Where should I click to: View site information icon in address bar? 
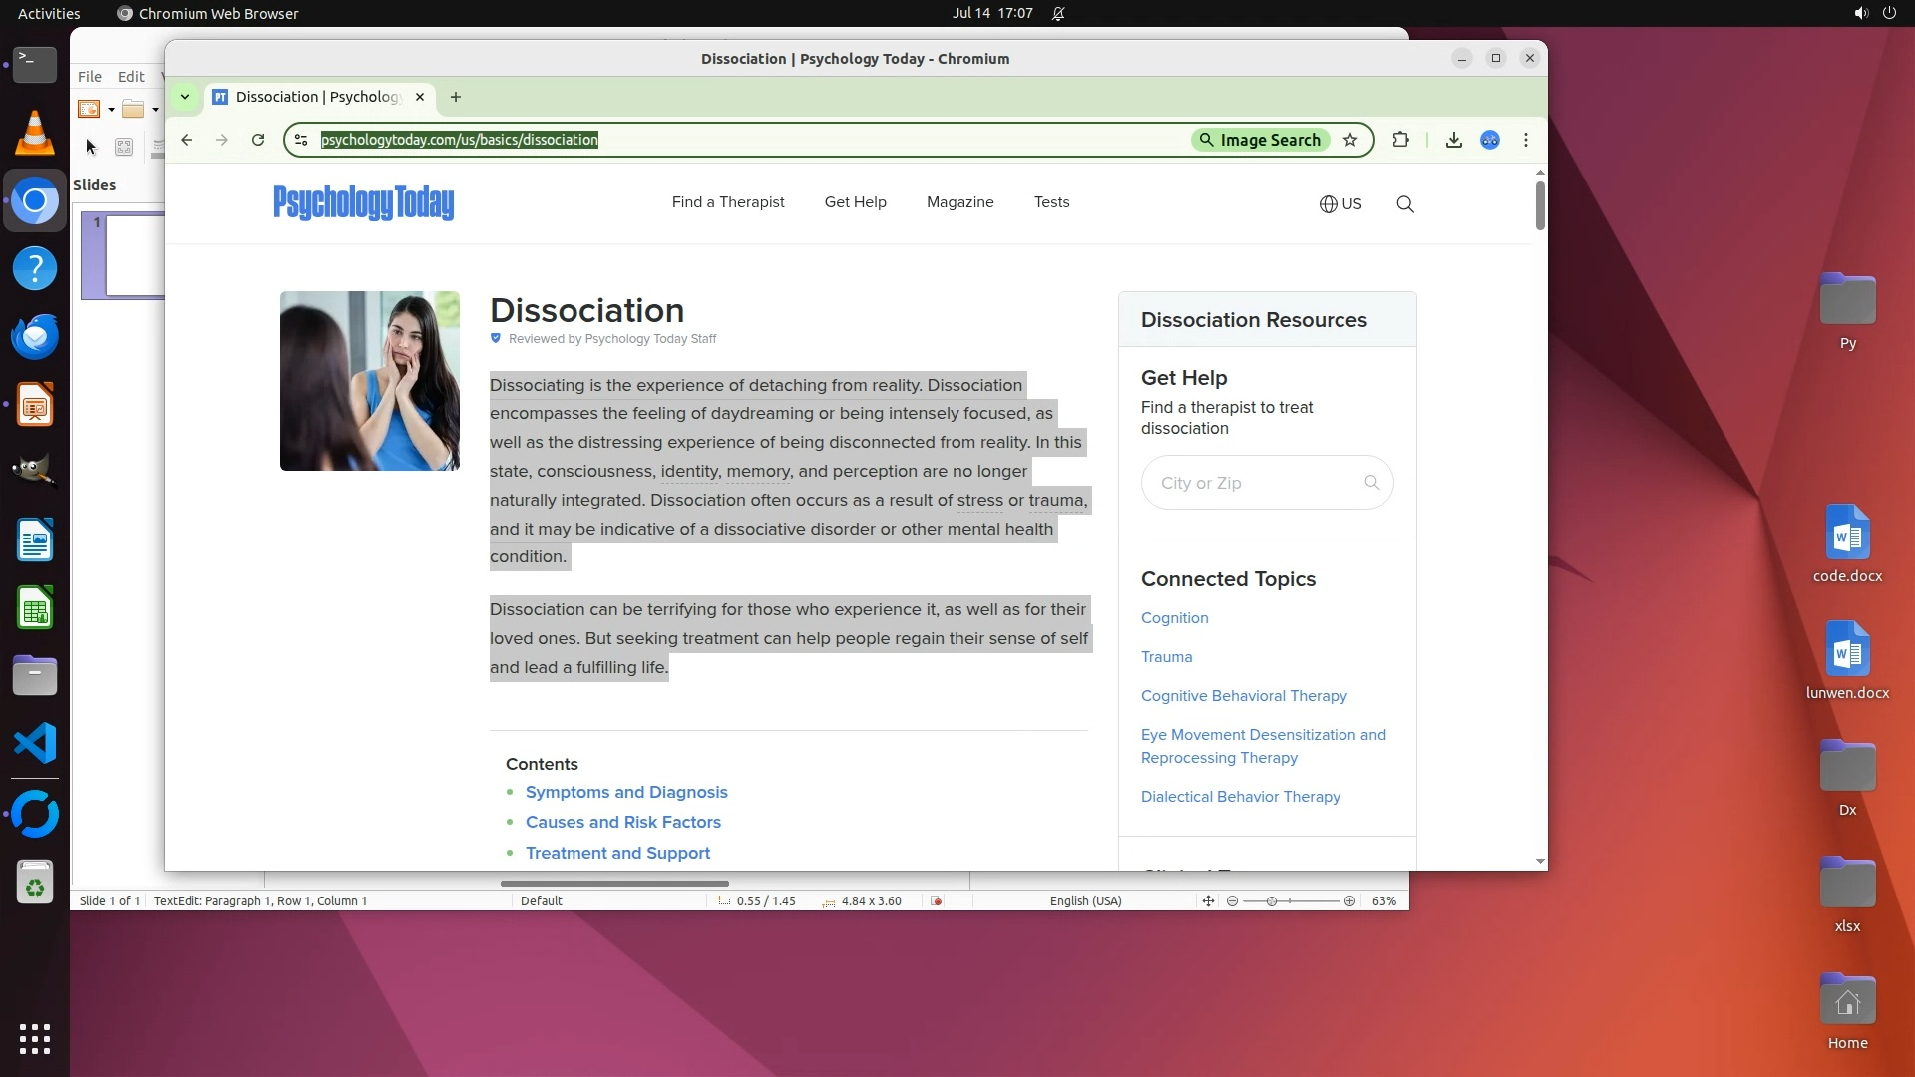click(301, 140)
